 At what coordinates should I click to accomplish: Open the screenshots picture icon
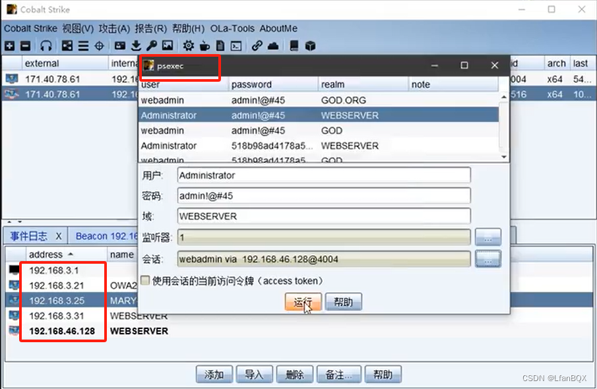[x=168, y=46]
